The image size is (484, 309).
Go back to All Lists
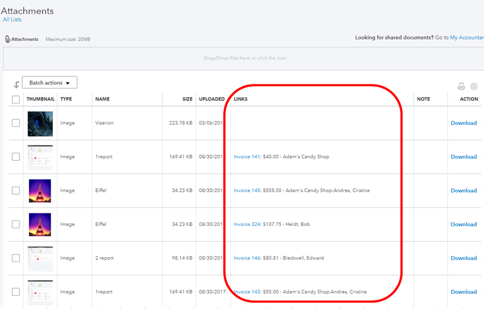pos(12,19)
